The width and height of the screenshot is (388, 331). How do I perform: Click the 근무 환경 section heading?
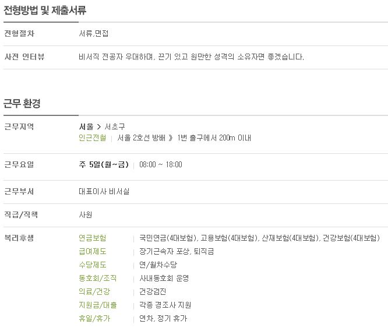pyautogui.click(x=22, y=104)
